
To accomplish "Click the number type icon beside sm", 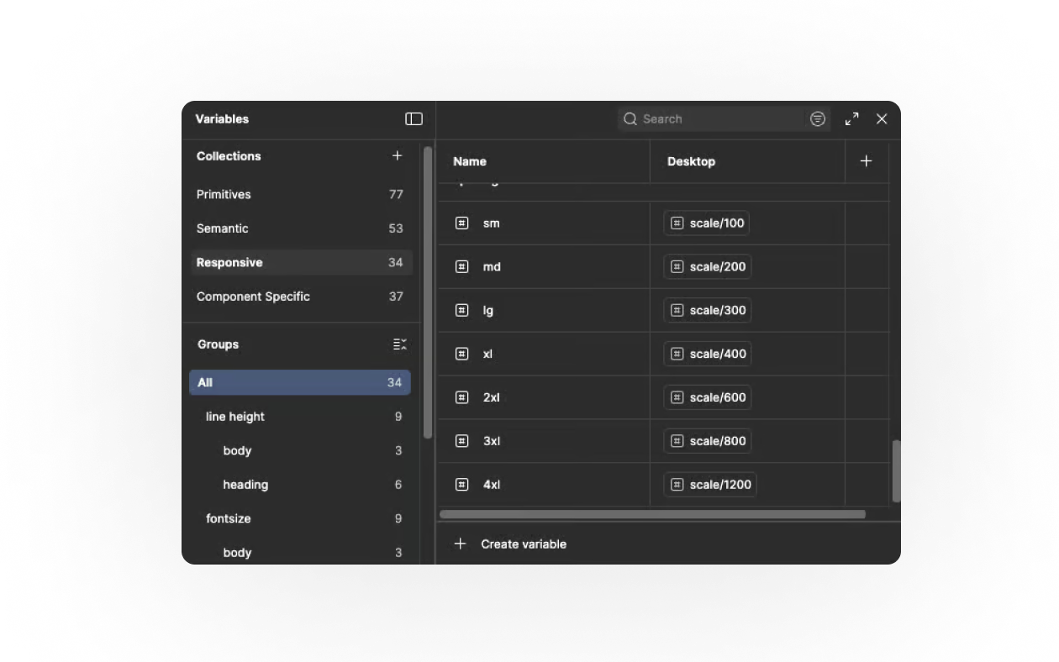I will coord(461,223).
